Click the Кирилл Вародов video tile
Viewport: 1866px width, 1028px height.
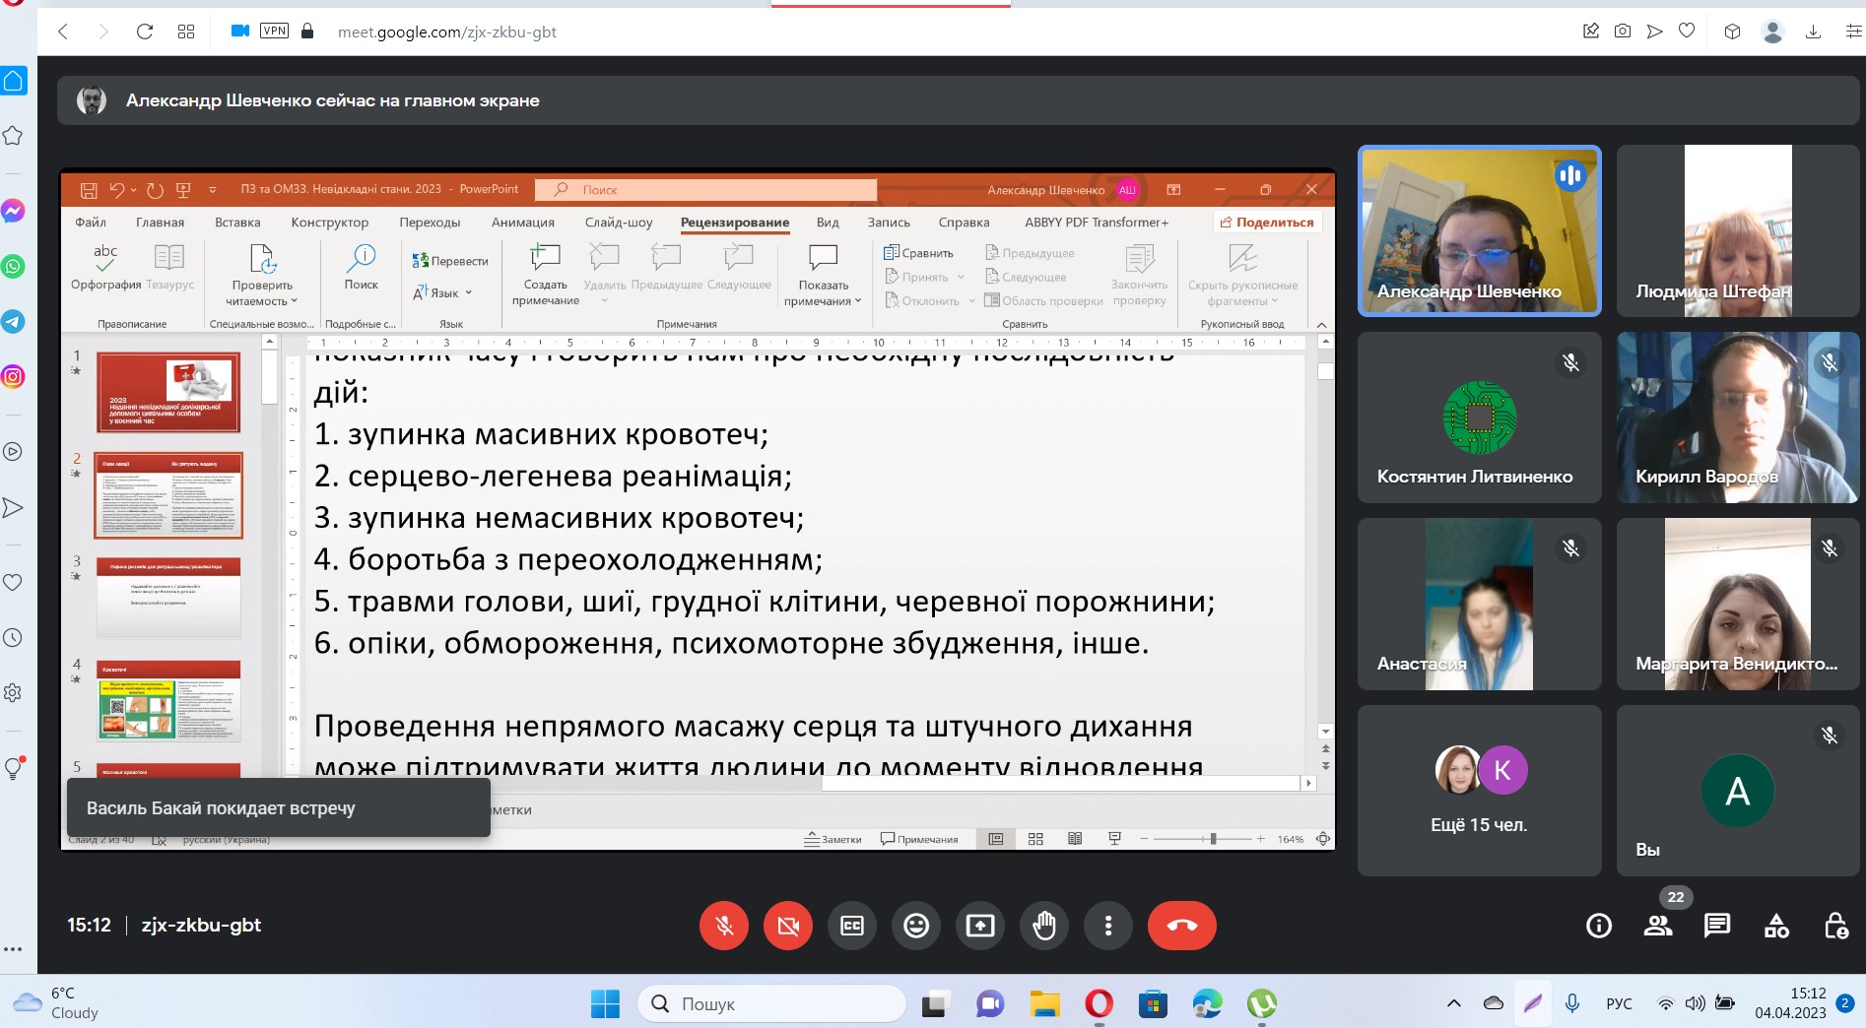click(x=1738, y=418)
